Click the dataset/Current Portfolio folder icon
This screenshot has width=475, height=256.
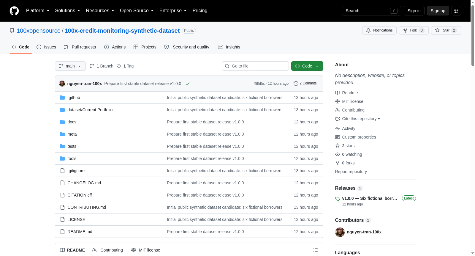tap(62, 110)
